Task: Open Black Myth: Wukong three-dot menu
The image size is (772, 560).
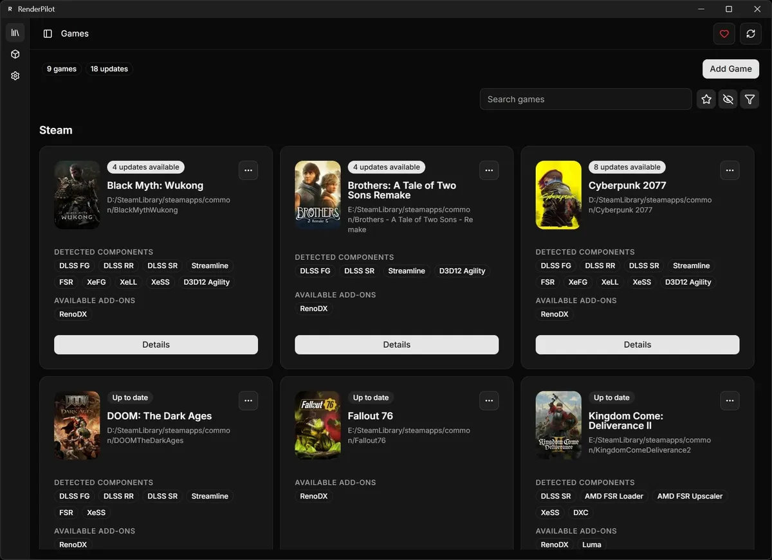Action: [248, 170]
